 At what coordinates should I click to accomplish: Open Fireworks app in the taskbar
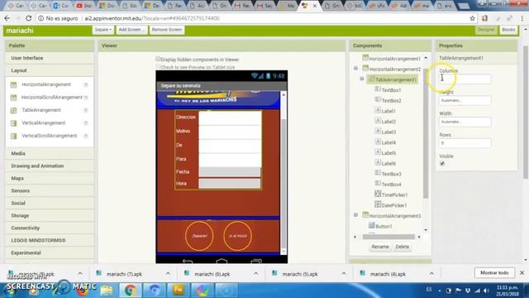(x=179, y=291)
